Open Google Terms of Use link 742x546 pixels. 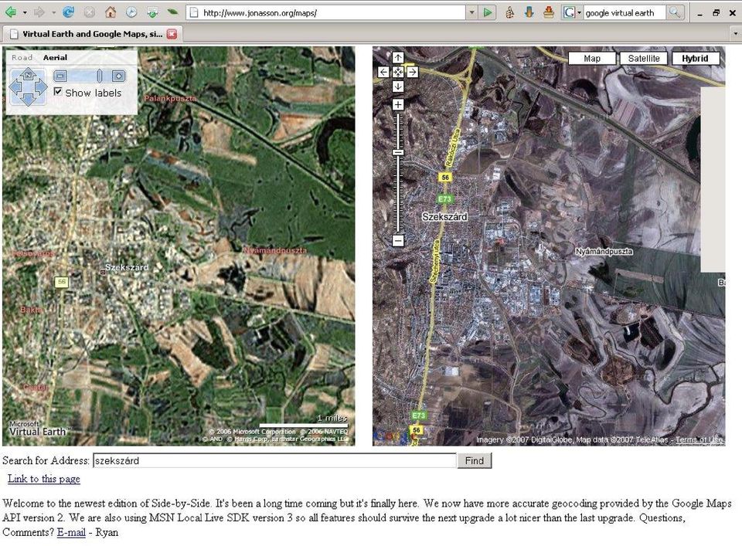[699, 439]
